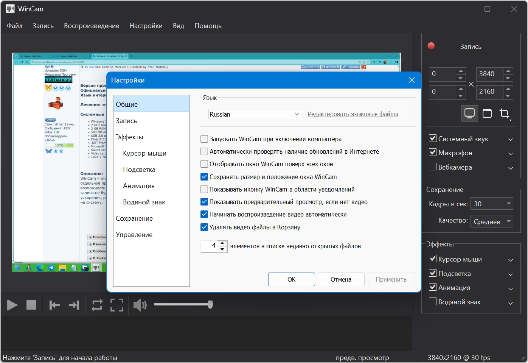The image size is (528, 363).
Task: Open the Russian language dropdown
Action: 255,114
